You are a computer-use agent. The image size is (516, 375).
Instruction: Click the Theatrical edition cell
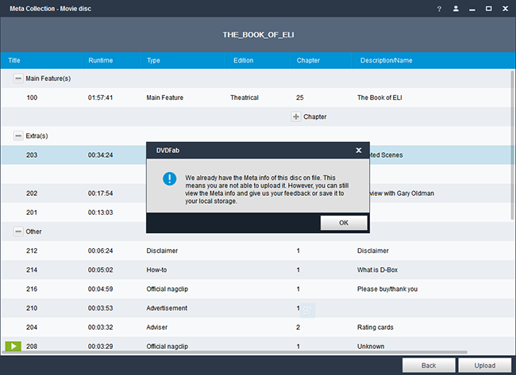pyautogui.click(x=245, y=98)
